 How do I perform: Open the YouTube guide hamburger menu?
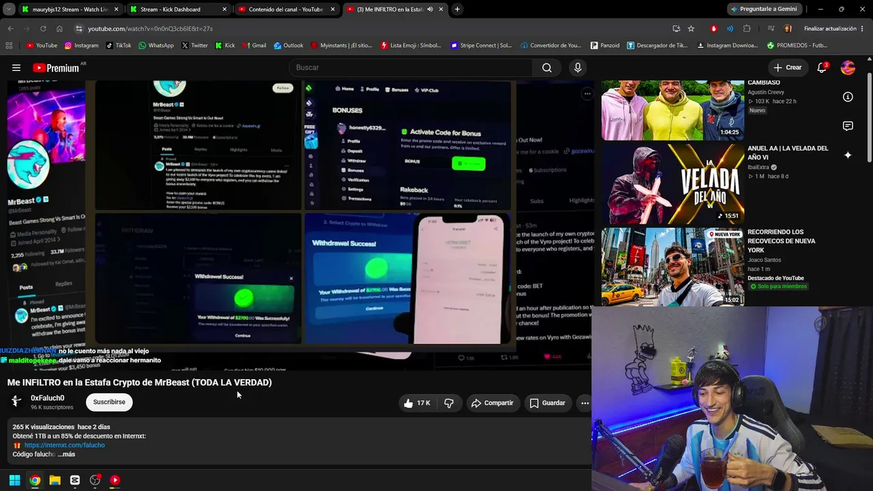[16, 68]
